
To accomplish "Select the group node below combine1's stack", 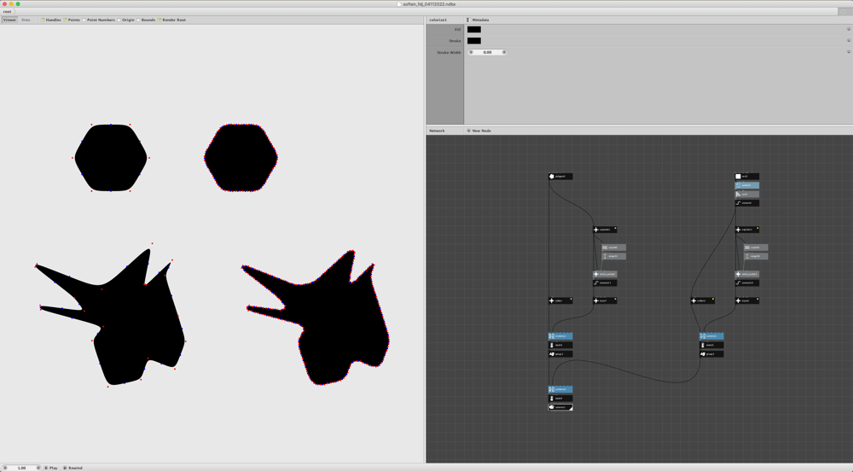I will [711, 354].
